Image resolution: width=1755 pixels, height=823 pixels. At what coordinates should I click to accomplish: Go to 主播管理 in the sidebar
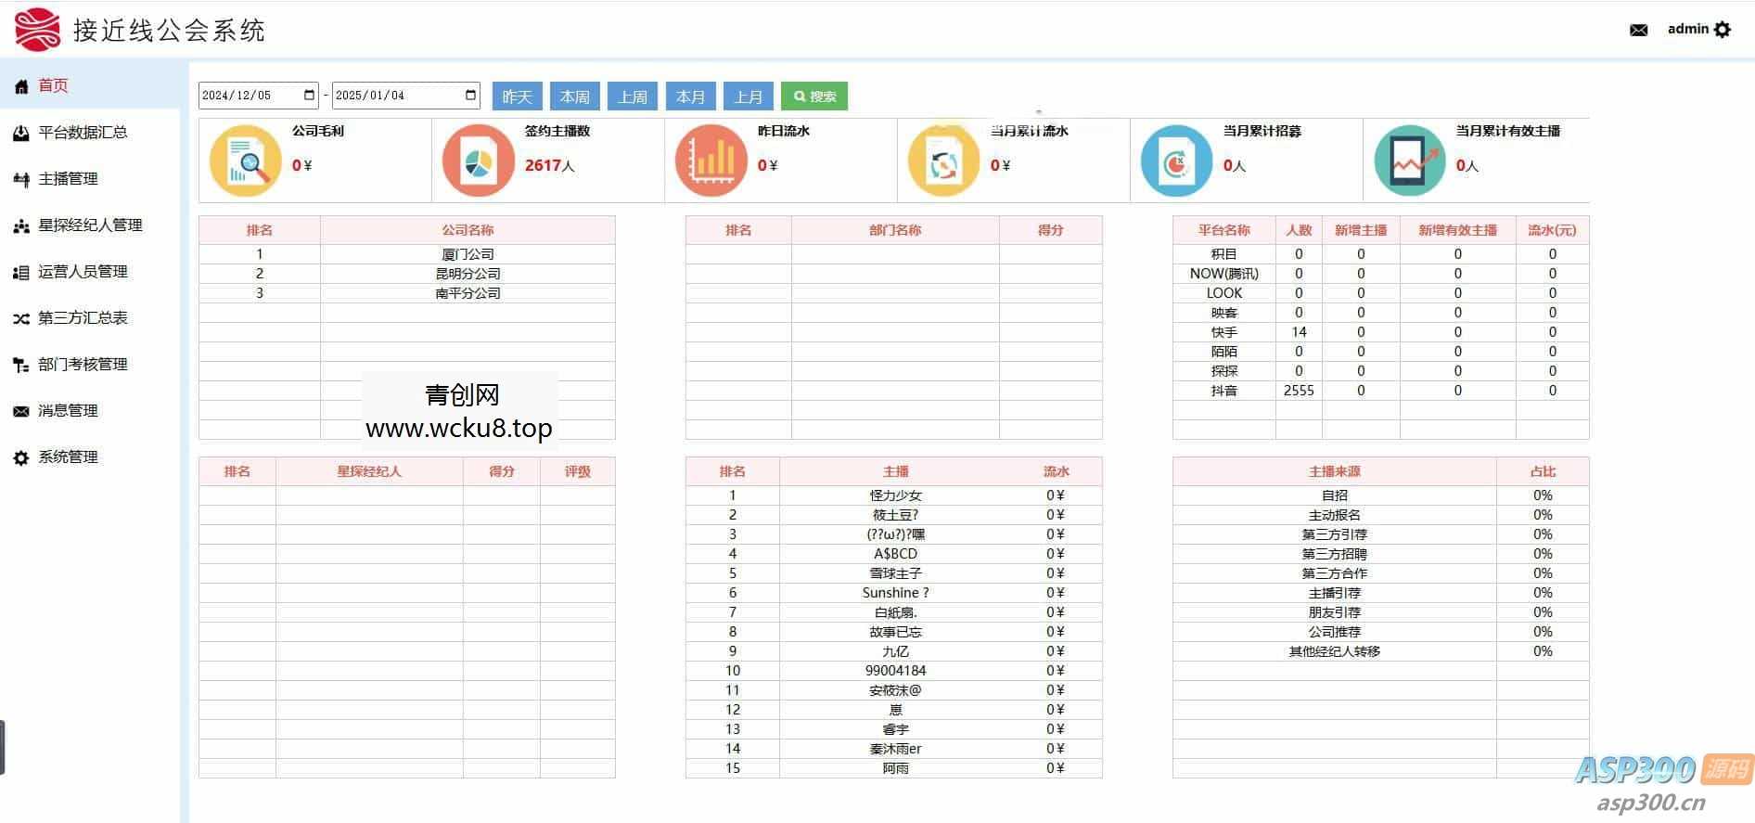tap(68, 179)
